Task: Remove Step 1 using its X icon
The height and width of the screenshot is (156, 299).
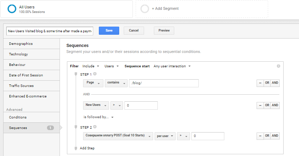Action: tap(95, 74)
